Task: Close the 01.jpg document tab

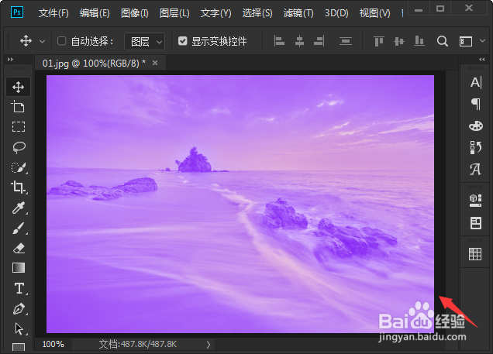Action: tap(155, 63)
